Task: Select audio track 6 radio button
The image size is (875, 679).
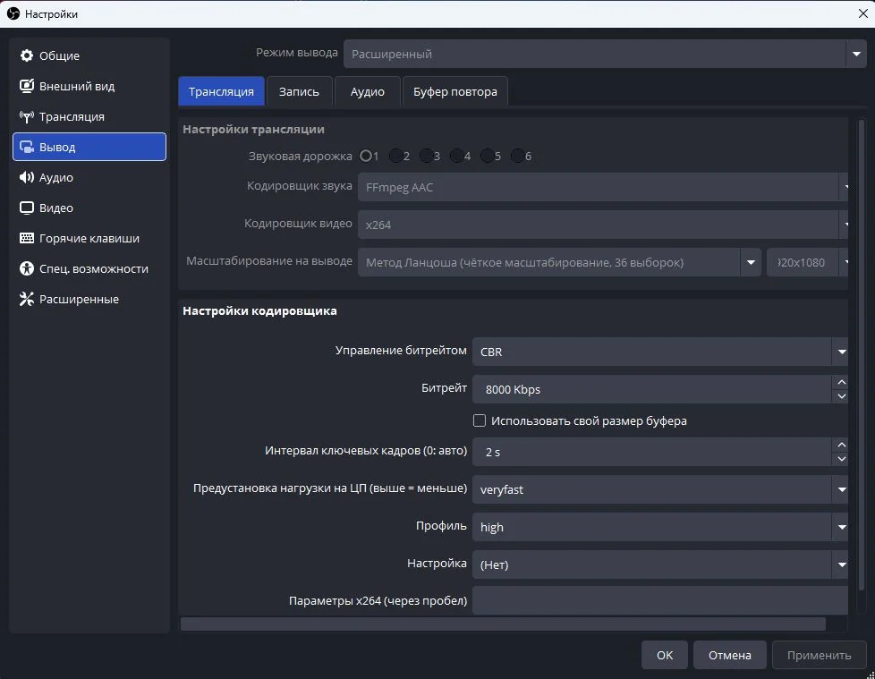Action: tap(518, 156)
